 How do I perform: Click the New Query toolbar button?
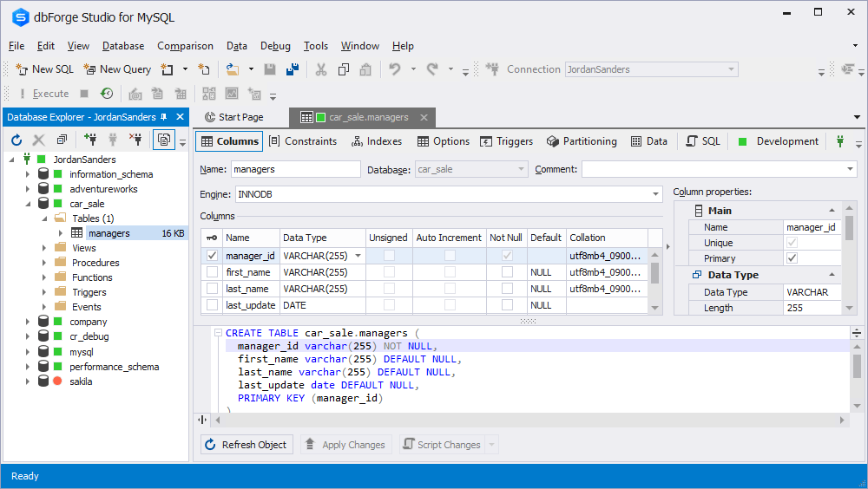(x=117, y=69)
